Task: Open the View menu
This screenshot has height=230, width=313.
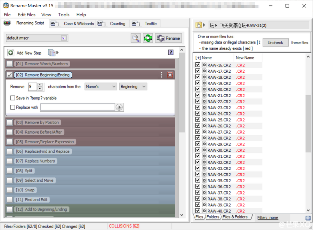Action: click(46, 15)
